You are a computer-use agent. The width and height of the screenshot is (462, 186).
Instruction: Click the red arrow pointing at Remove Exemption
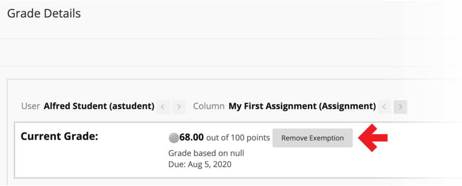pyautogui.click(x=373, y=137)
